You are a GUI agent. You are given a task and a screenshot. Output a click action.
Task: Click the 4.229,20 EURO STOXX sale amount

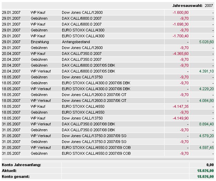[x=206, y=89]
